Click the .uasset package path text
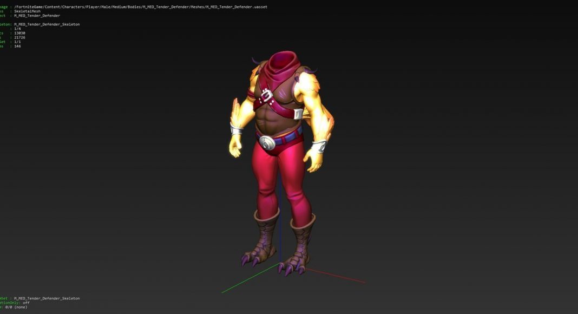The height and width of the screenshot is (314, 578). tap(141, 7)
